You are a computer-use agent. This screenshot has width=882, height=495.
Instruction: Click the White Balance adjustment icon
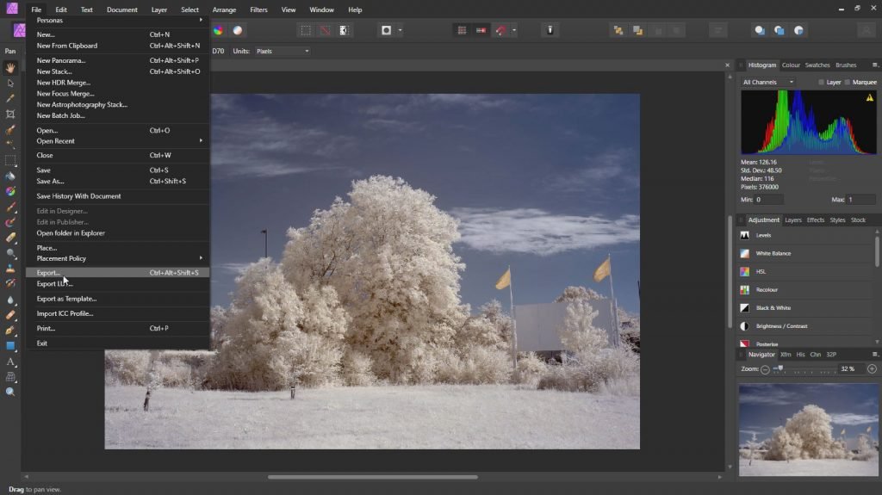(744, 253)
